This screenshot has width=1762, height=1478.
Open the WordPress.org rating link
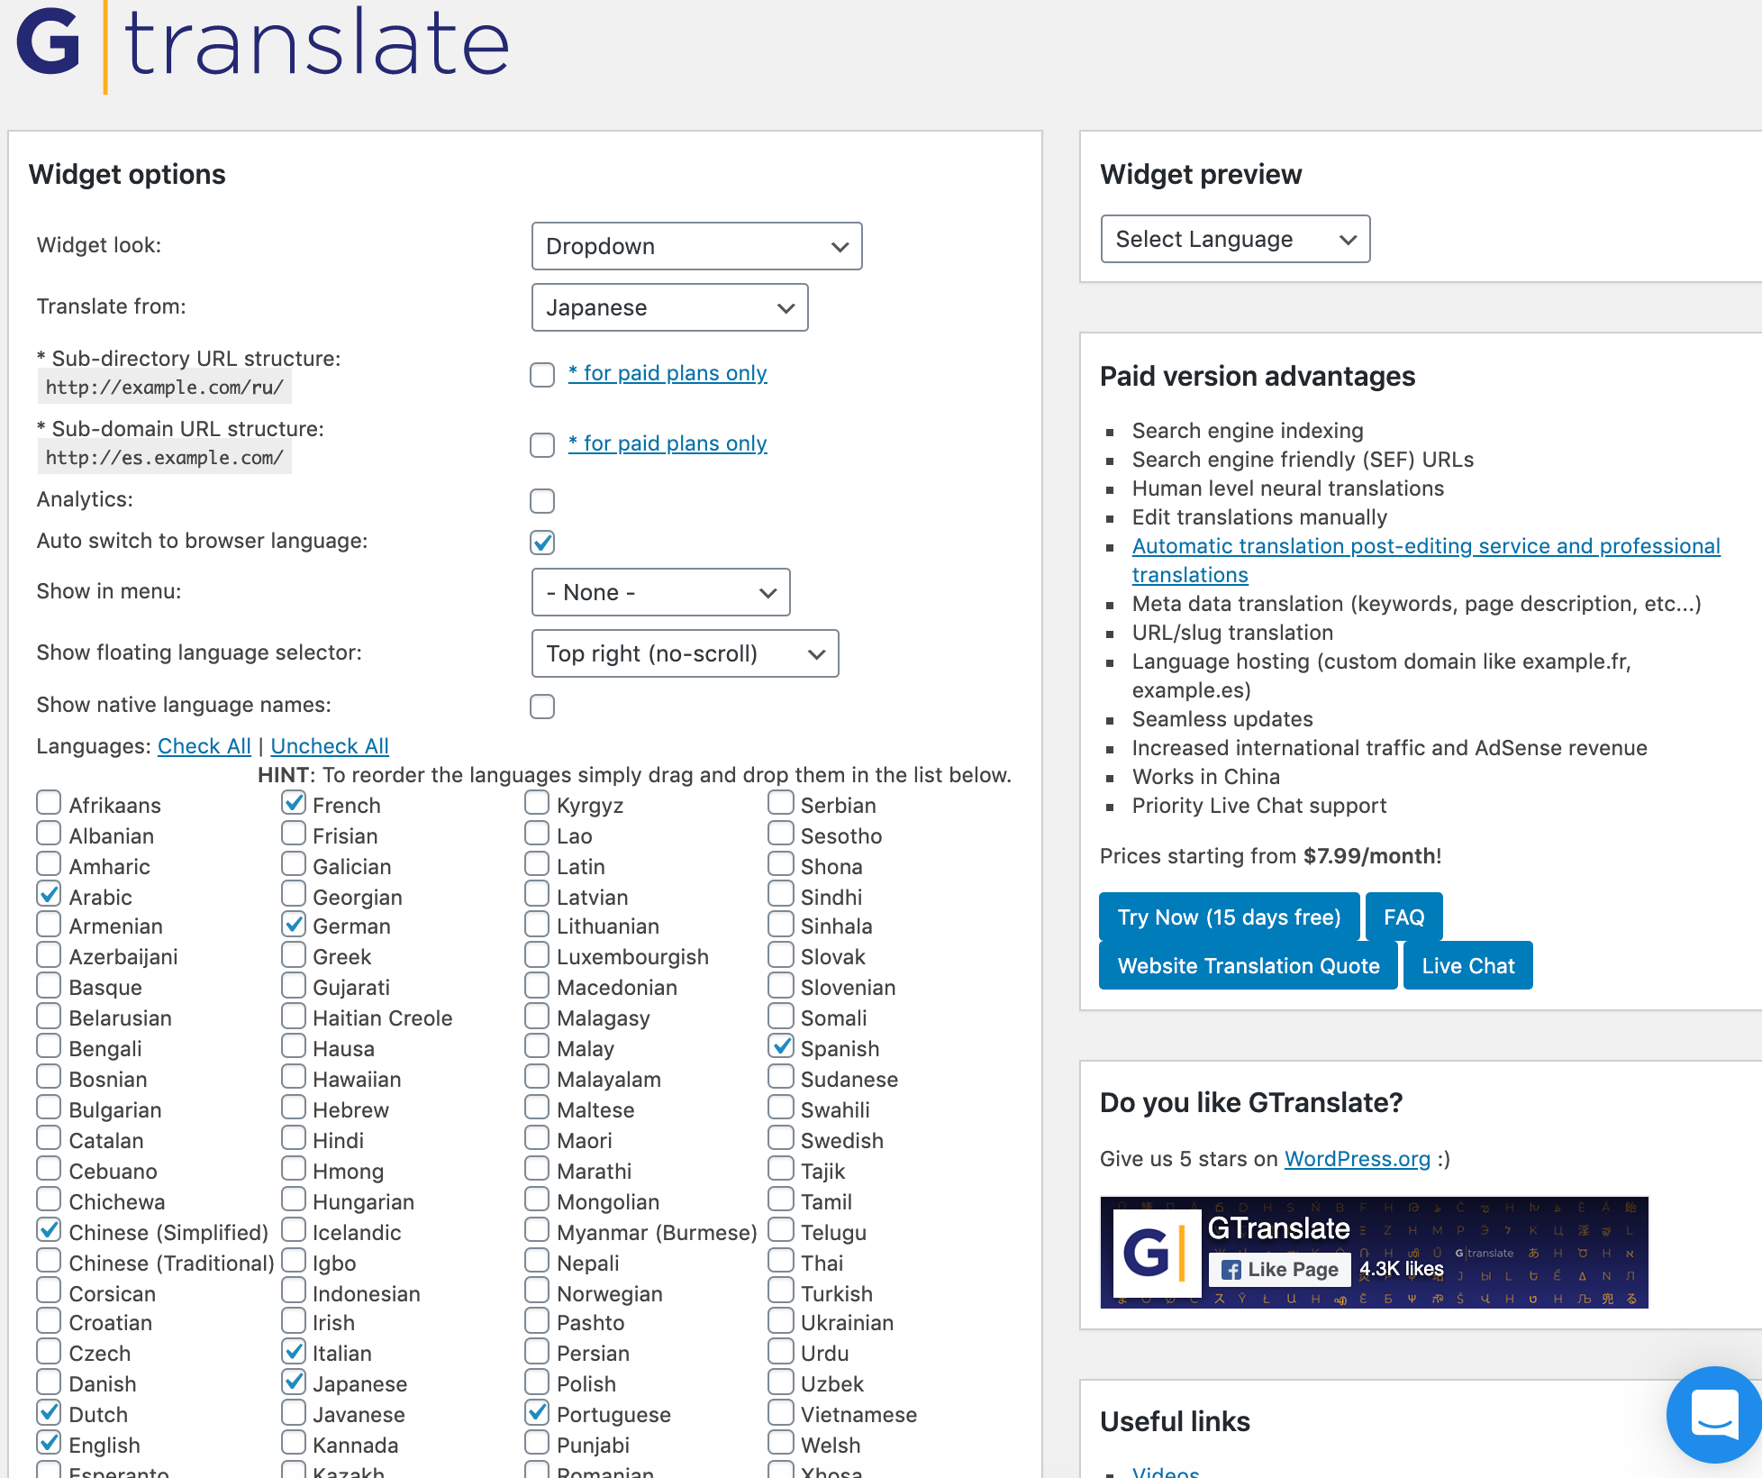click(1358, 1159)
